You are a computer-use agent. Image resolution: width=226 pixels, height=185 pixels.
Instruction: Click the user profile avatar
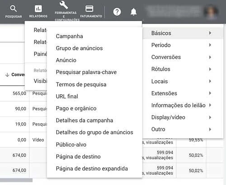tap(211, 12)
